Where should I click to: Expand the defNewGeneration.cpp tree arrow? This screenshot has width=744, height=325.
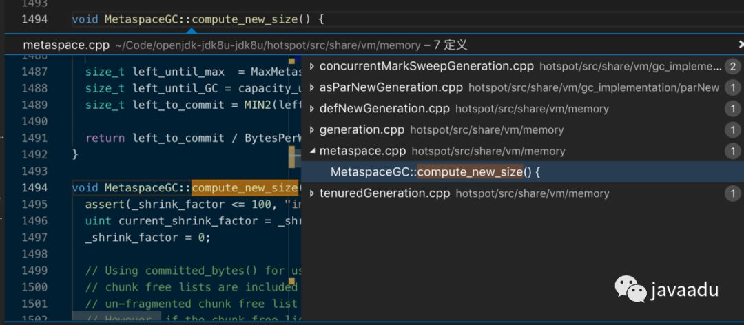312,109
